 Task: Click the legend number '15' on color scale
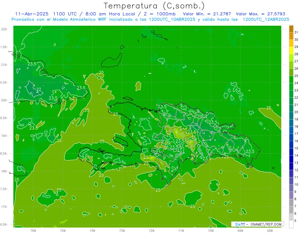point(296,148)
